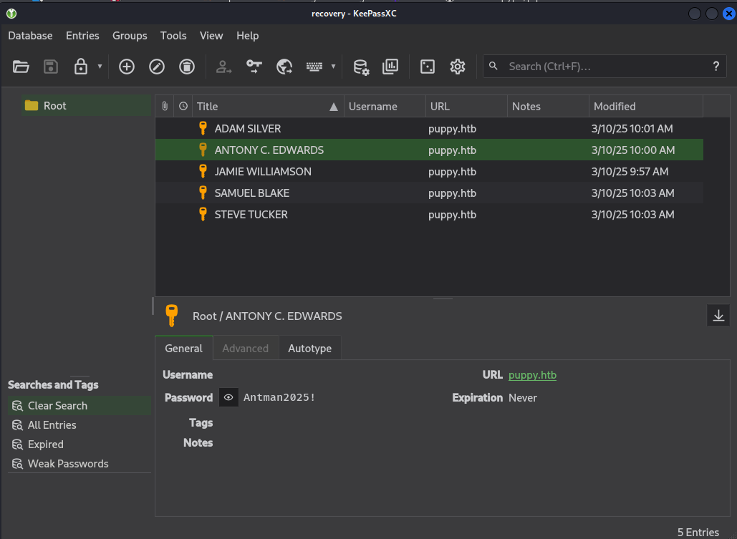The image size is (737, 539).
Task: Select Weak Passwords search filter
Action: coord(68,464)
